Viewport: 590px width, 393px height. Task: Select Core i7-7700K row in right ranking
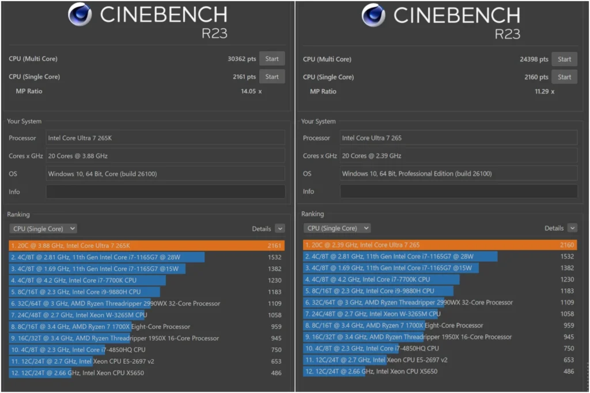(440, 280)
